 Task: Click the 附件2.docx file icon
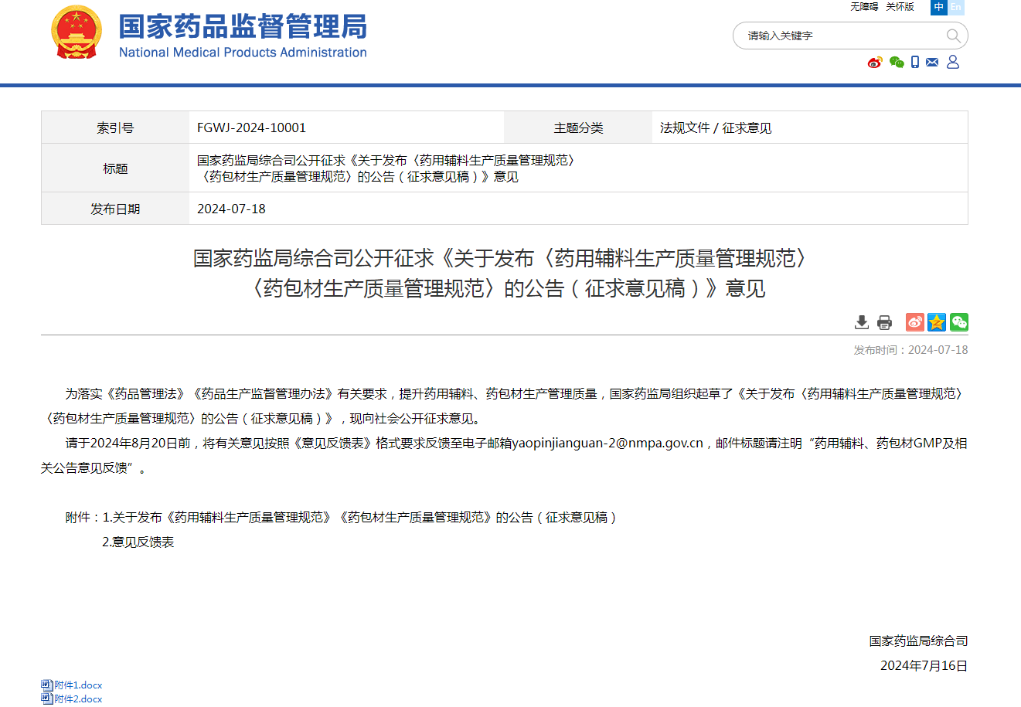[x=46, y=699]
